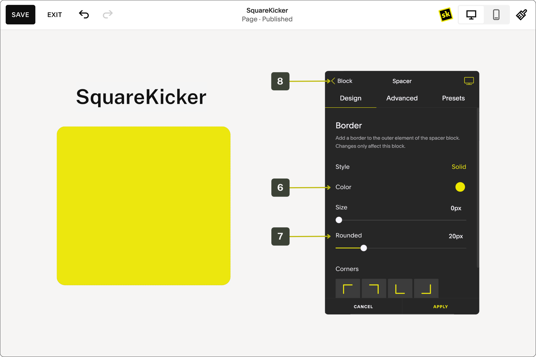Viewport: 536px width, 357px height.
Task: Open the Style dropdown showing Solid
Action: tap(459, 167)
